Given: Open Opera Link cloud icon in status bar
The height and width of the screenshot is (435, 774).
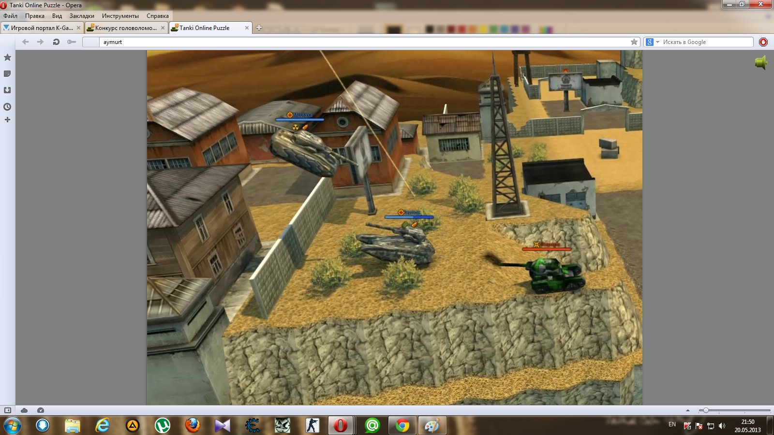Looking at the screenshot, I should click(24, 410).
